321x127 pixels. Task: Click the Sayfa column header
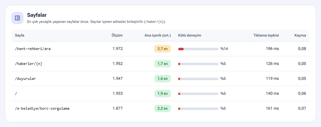[x=20, y=36]
